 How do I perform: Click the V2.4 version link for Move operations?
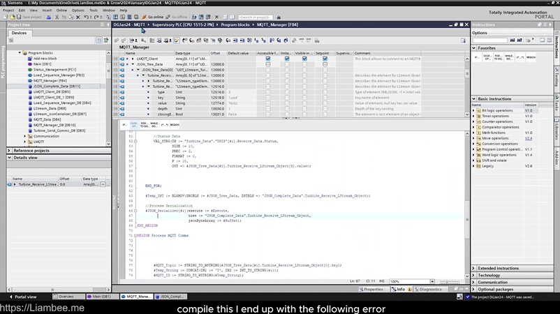pyautogui.click(x=529, y=138)
